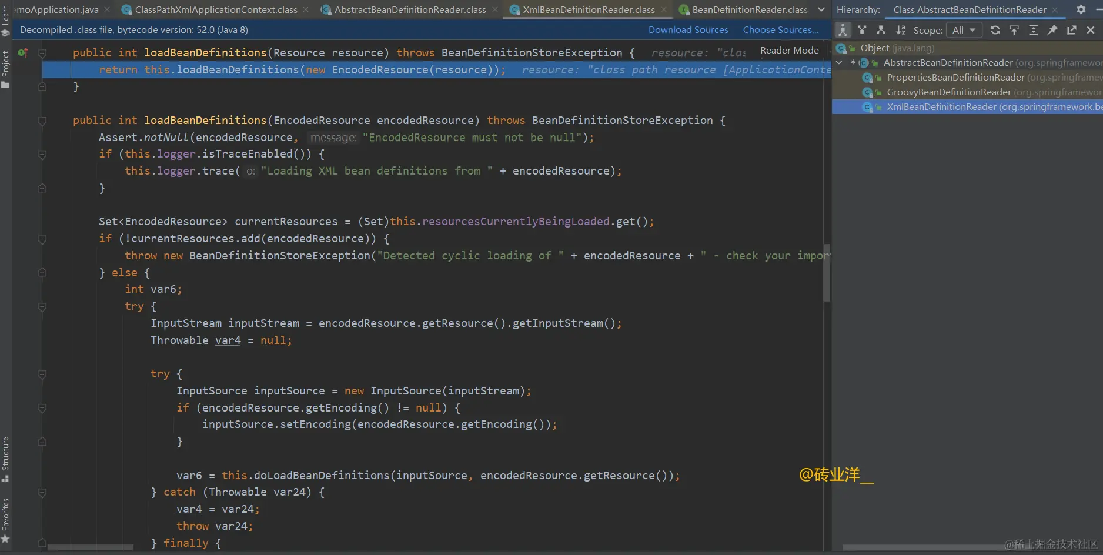Close the AbstractBeanDefinitionReader.class editor tab
The width and height of the screenshot is (1103, 555).
(495, 9)
